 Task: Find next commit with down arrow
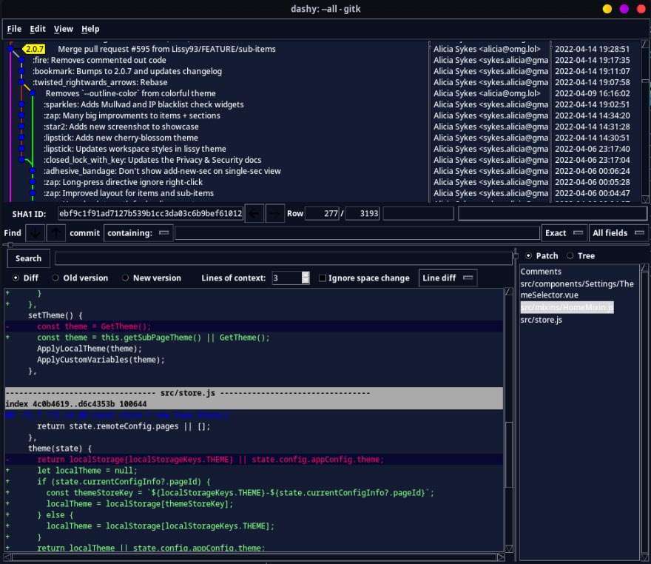[35, 233]
